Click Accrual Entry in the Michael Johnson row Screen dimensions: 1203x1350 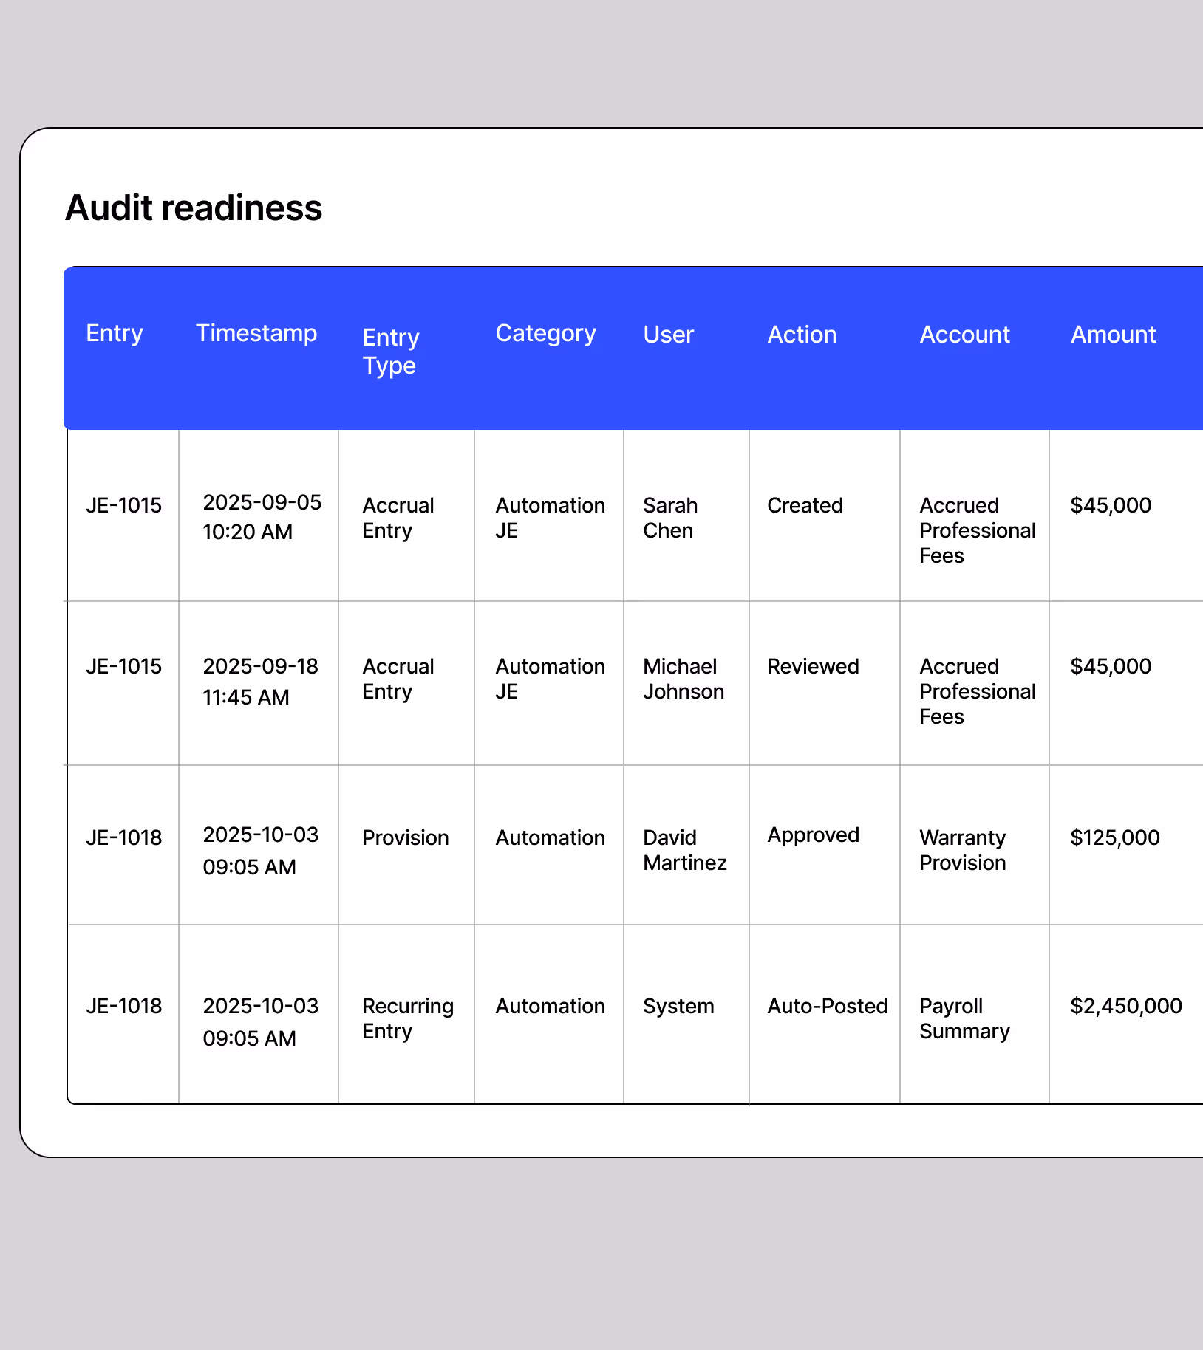point(398,679)
